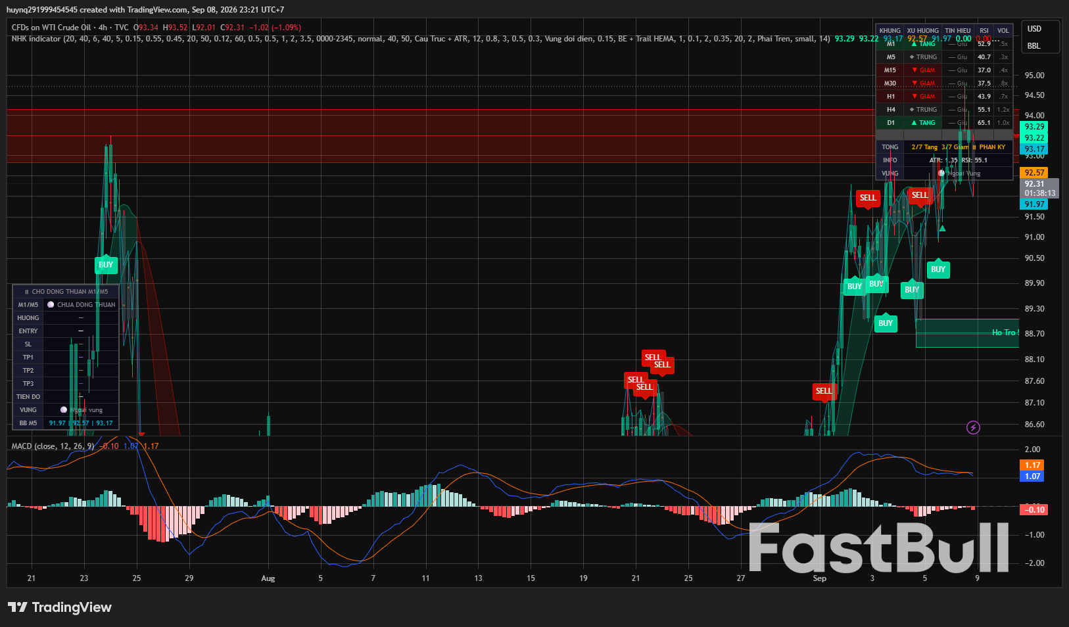Click the diamond TRUNG cell in the M5 row

[923, 57]
